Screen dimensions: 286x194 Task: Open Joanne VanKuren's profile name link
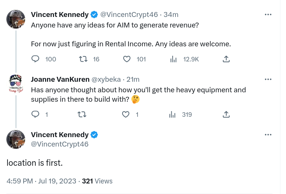tap(60, 79)
